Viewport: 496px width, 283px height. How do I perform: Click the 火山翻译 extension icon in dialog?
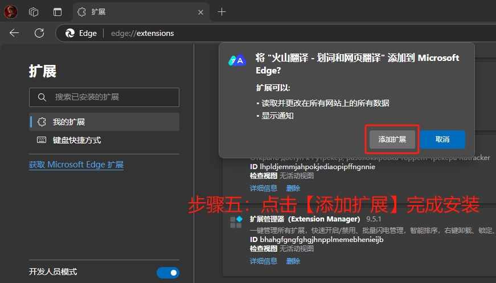237,60
